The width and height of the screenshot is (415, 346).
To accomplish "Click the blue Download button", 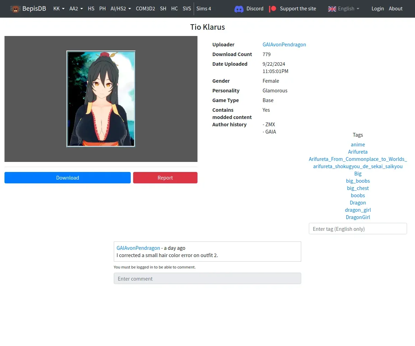I will [67, 177].
